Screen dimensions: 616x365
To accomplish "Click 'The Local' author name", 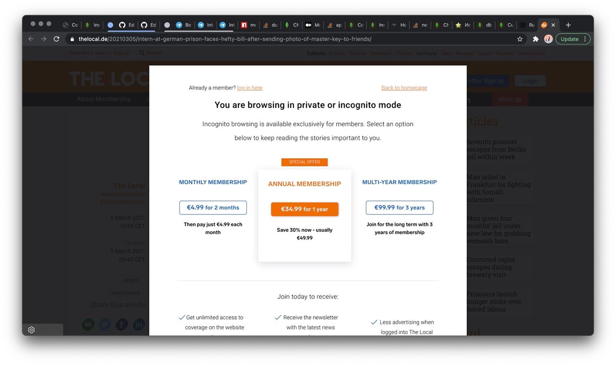I will pos(129,186).
